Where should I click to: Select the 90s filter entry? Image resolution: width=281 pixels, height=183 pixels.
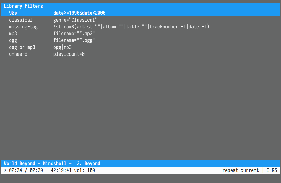[x=13, y=13]
